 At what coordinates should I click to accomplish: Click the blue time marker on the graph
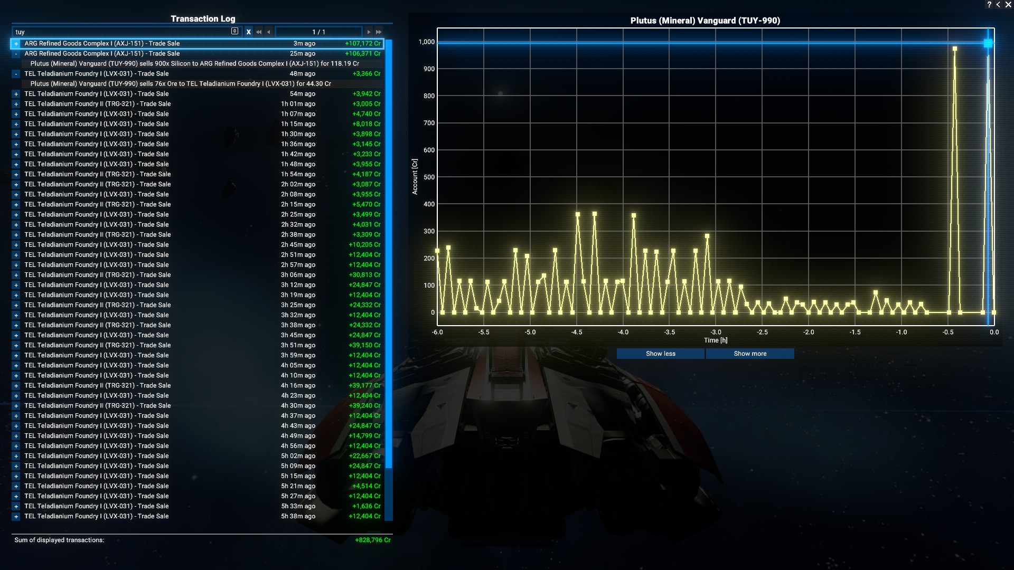[x=988, y=43]
